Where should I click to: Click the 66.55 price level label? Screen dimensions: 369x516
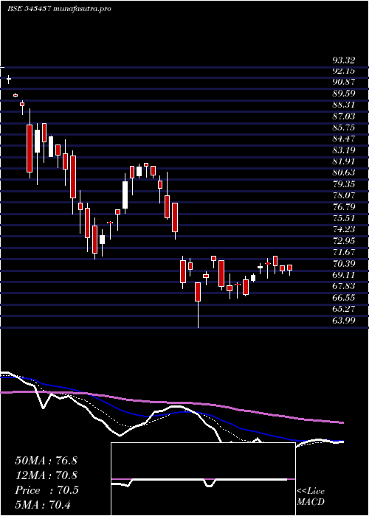click(344, 298)
